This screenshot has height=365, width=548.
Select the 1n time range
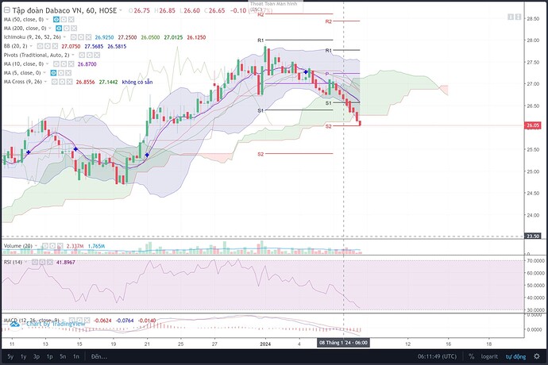click(75, 356)
